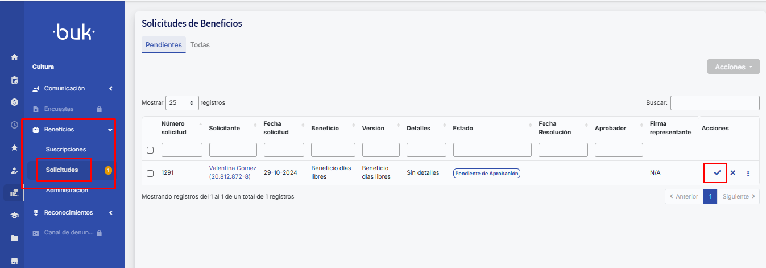Screen dimensions: 766x268
Task: Toggle the select-all checkbox in filter row
Action: (150, 150)
